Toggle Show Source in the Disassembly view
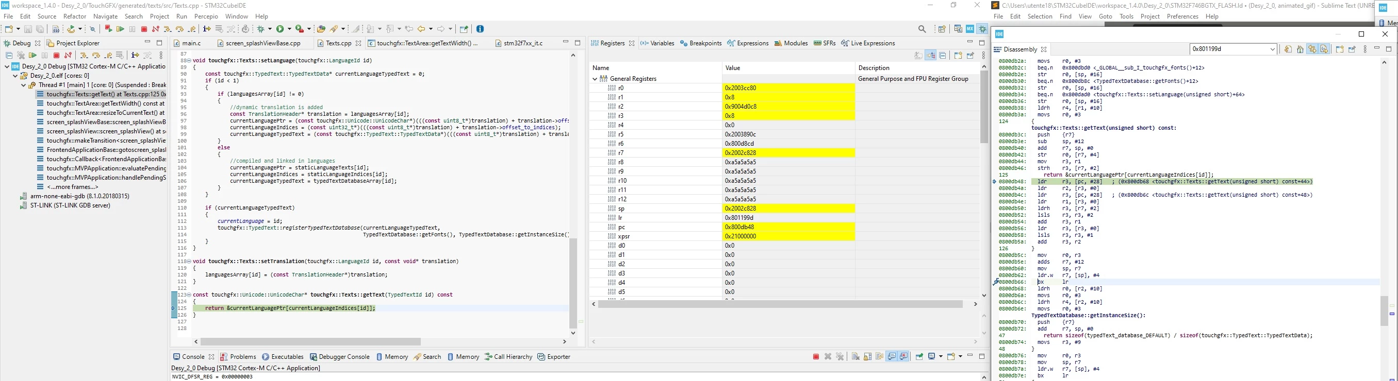This screenshot has height=381, width=1398. pyautogui.click(x=1324, y=49)
